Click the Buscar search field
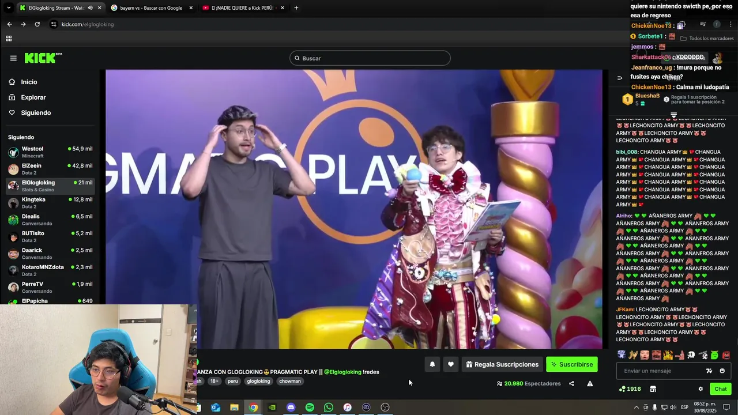The image size is (738, 415). (x=370, y=58)
